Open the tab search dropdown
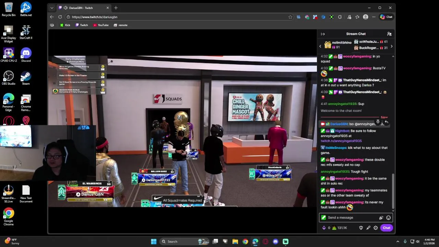 click(52, 8)
